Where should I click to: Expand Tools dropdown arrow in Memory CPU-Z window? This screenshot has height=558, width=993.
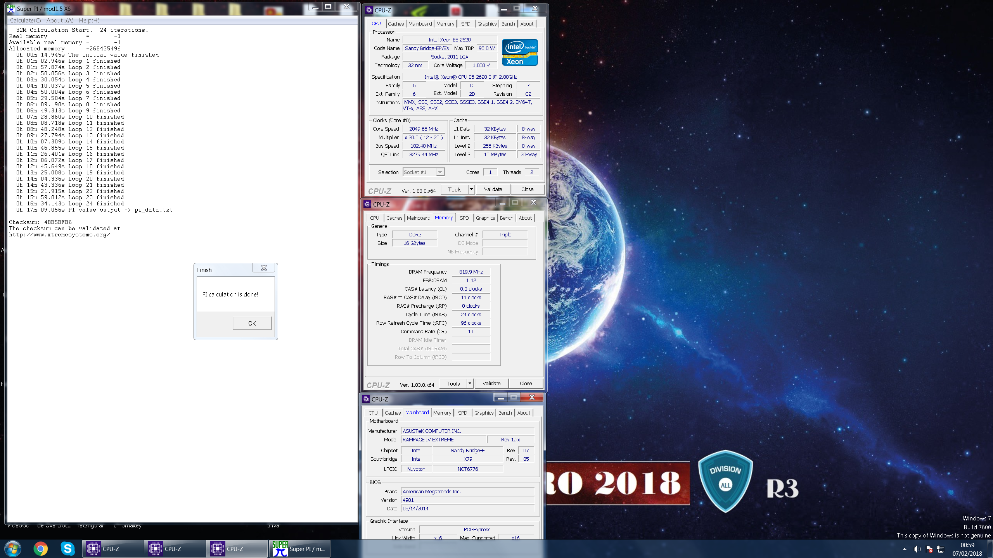(x=470, y=384)
